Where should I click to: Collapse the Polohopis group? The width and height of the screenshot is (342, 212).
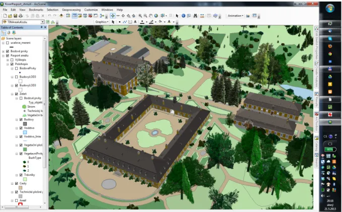(x=8, y=64)
